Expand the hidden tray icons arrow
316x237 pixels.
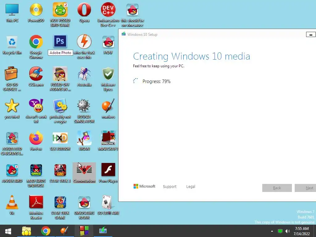272,231
